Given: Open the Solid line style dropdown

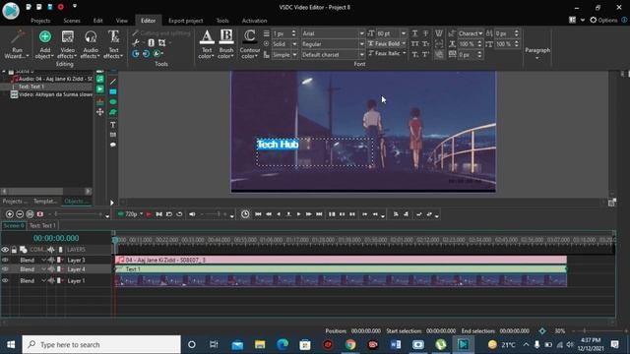Looking at the screenshot, I should 294,44.
